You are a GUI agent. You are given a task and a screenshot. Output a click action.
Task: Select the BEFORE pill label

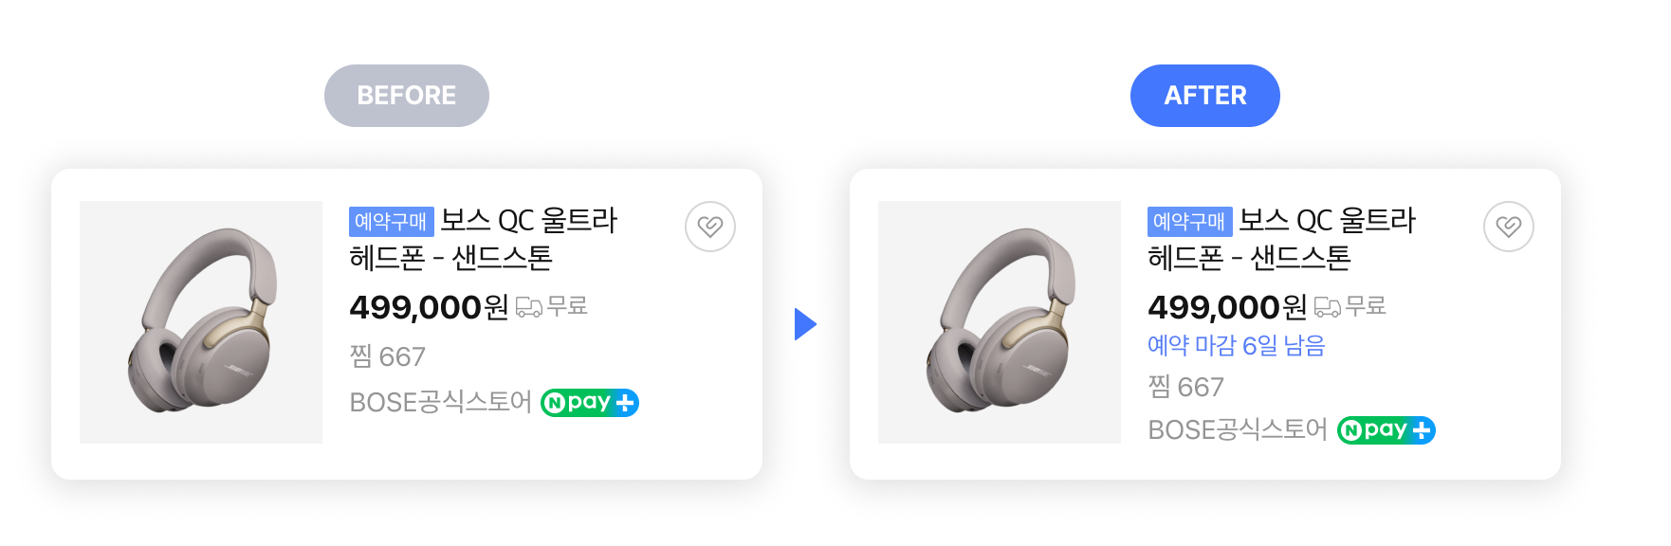[407, 96]
